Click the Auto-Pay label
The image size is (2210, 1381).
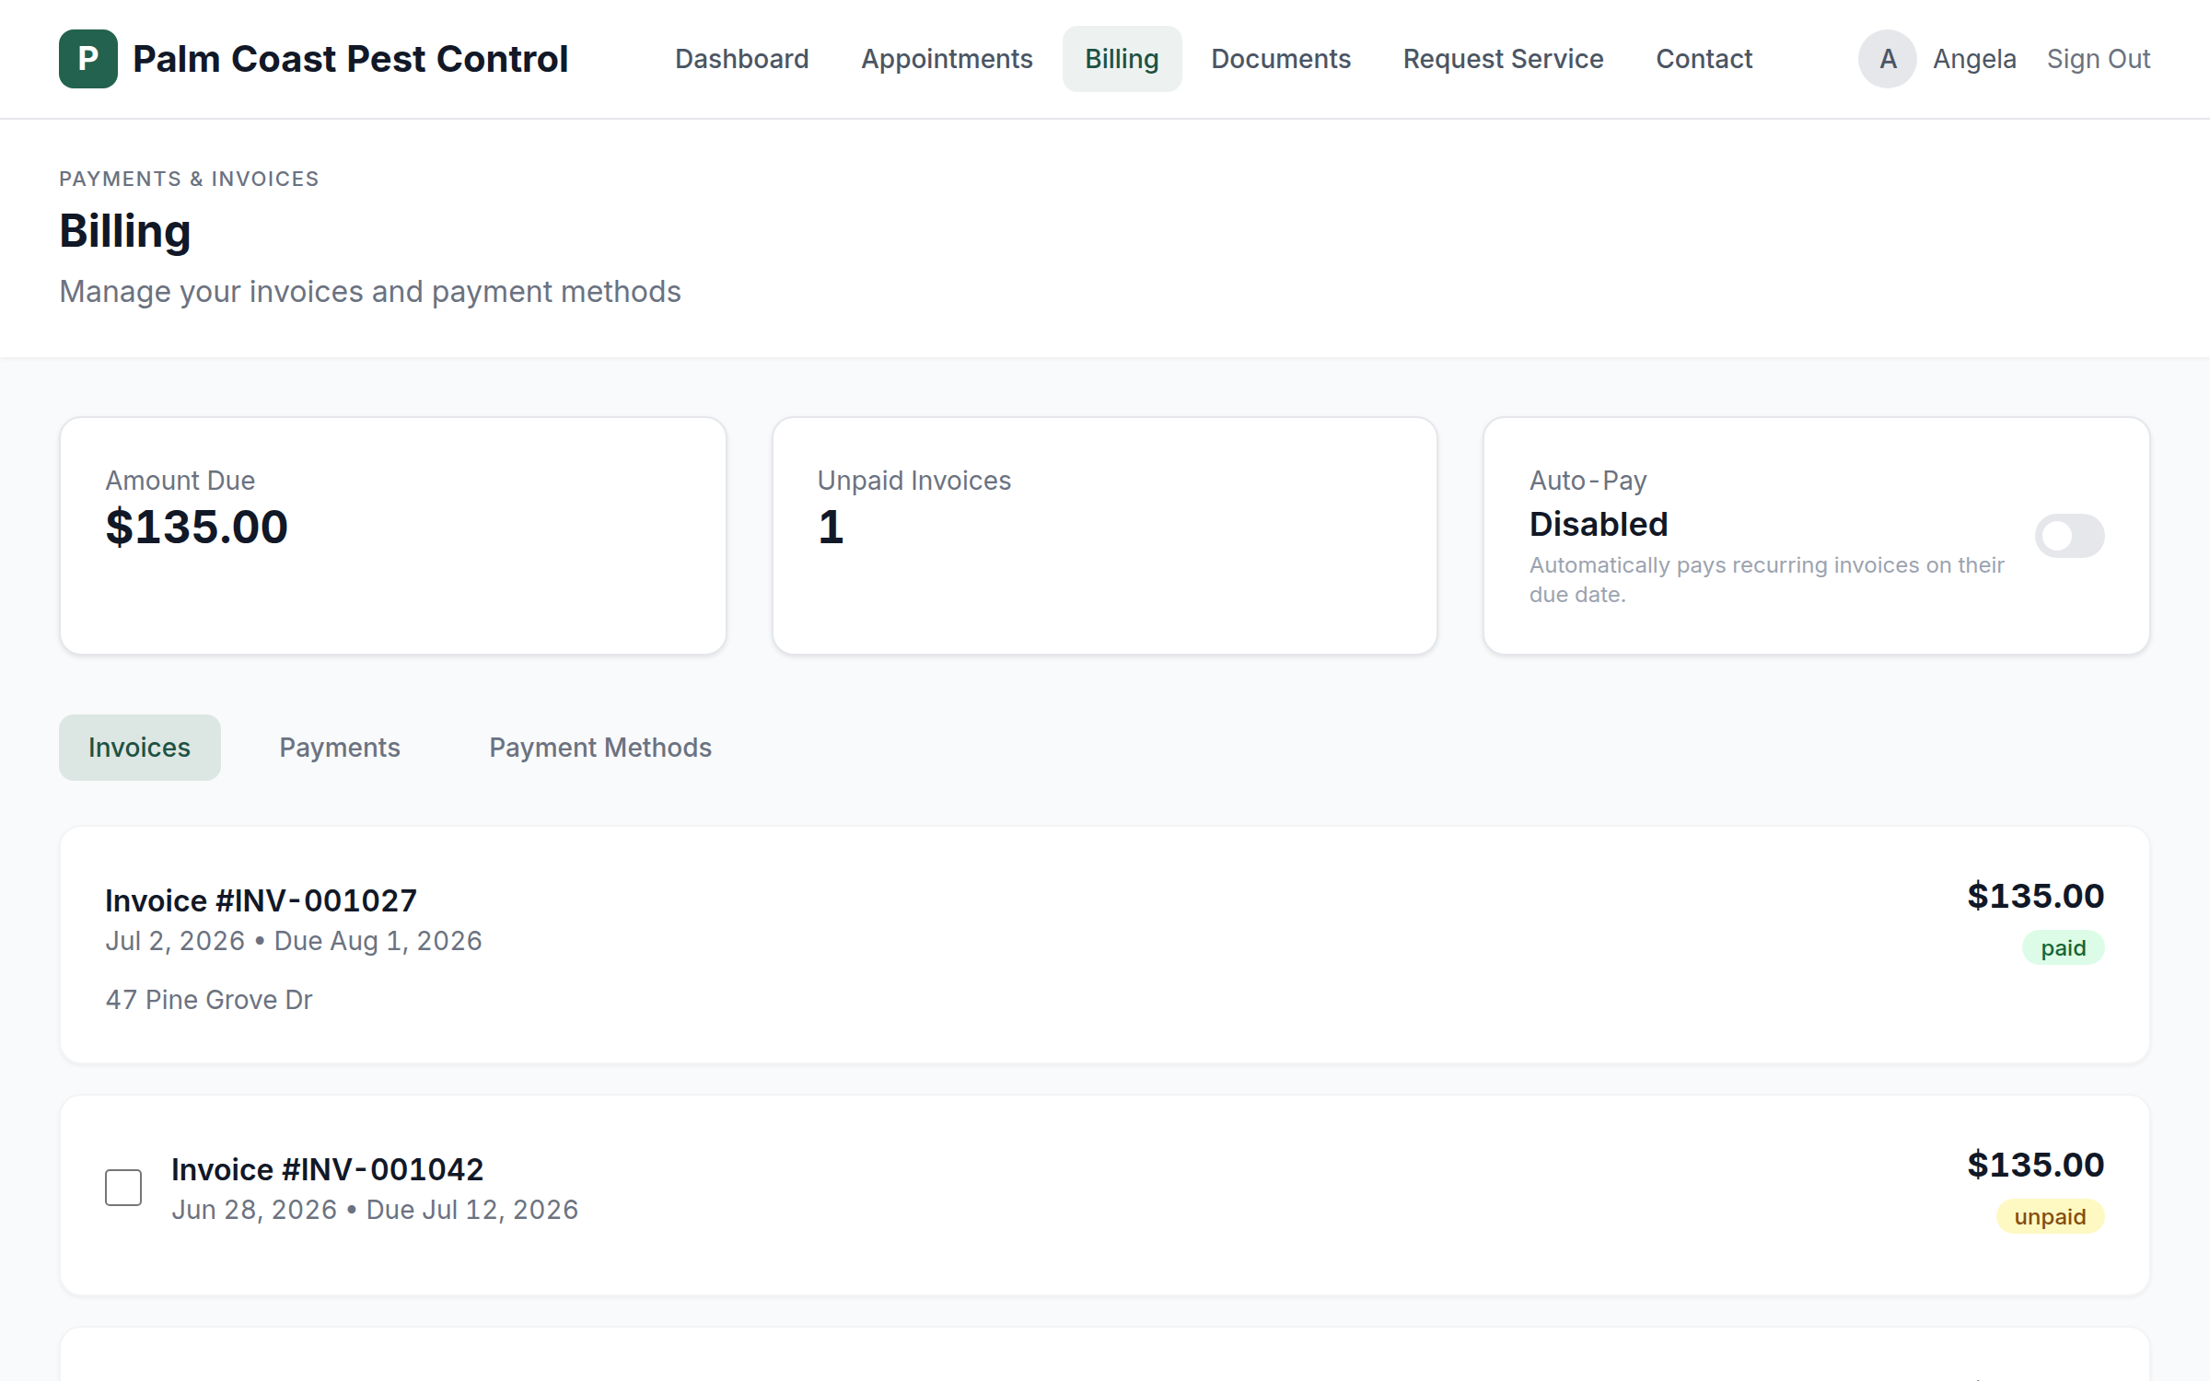[x=1588, y=481]
